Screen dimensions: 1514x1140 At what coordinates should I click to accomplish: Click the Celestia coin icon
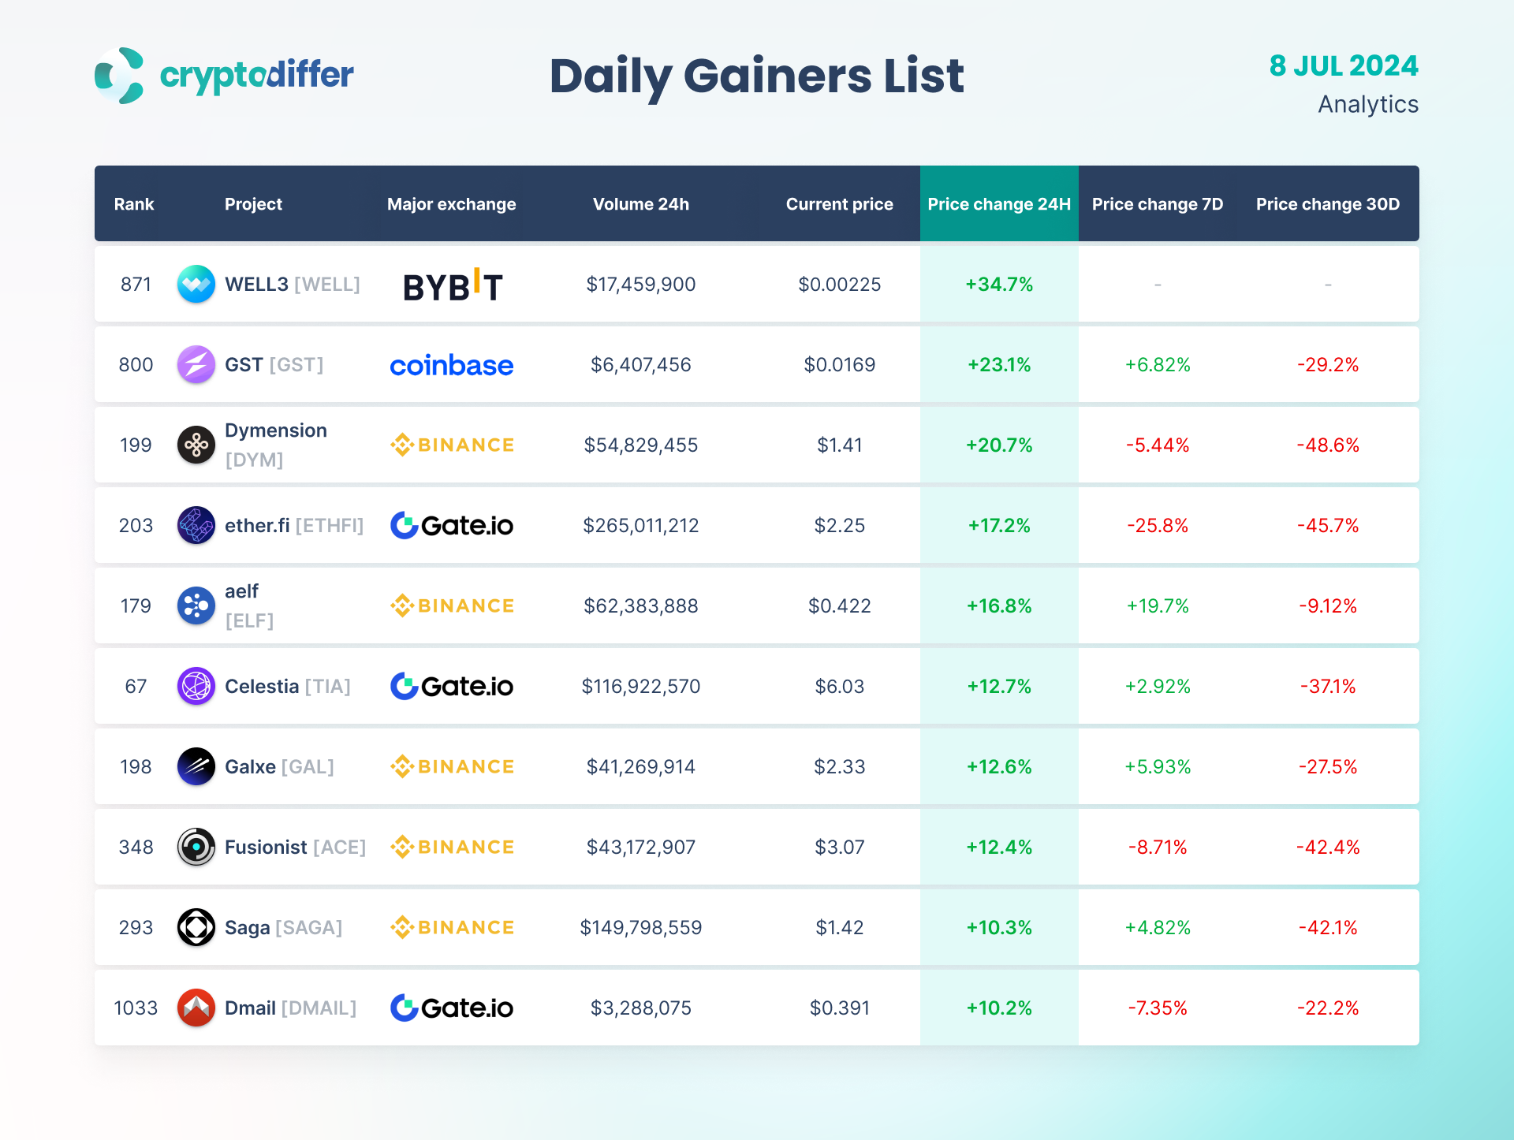(196, 686)
